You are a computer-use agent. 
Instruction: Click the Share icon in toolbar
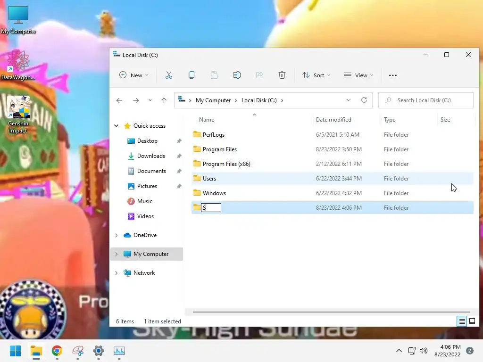pyautogui.click(x=259, y=75)
